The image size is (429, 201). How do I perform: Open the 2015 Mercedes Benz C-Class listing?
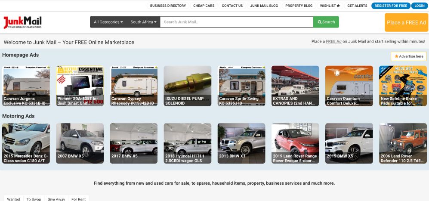tap(26, 143)
